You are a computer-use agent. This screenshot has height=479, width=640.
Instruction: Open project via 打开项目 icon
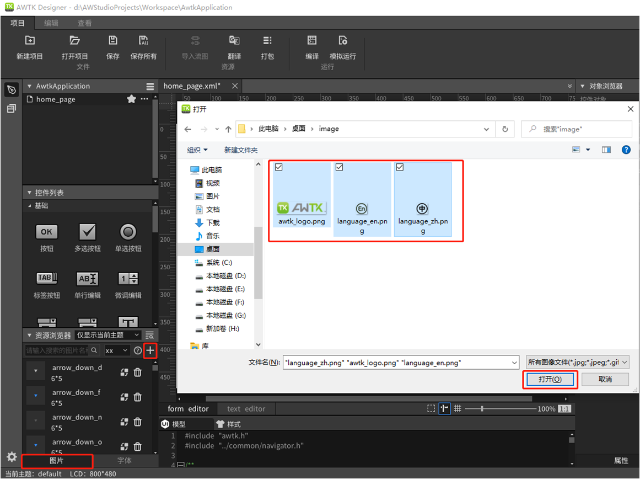point(74,40)
